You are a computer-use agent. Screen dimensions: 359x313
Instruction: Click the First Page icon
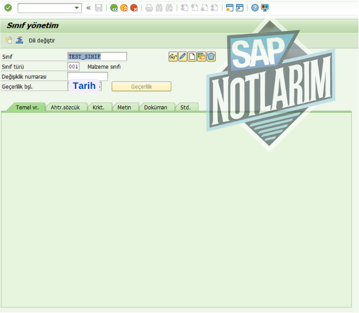pyautogui.click(x=184, y=8)
